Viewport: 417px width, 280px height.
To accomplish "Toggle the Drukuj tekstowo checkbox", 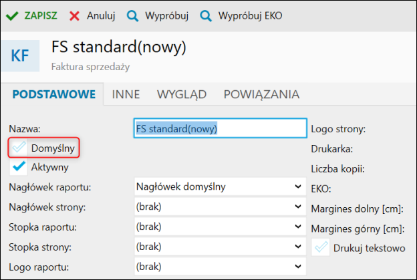I will point(321,248).
